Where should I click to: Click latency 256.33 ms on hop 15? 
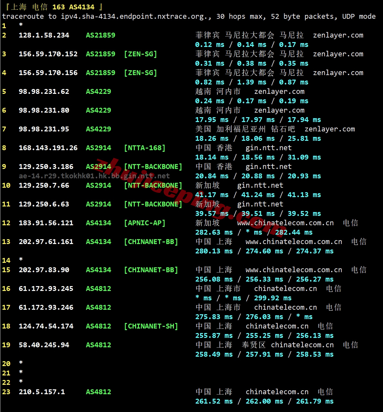pos(264,279)
